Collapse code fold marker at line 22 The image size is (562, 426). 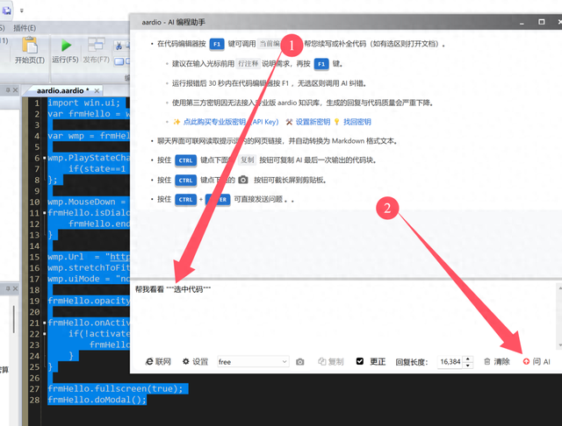(x=45, y=334)
